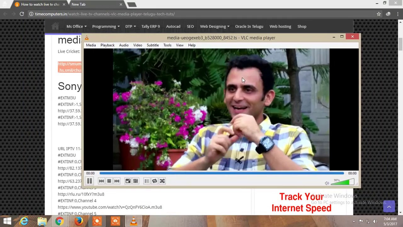
Task: Open the Tally ERP 9 link
Action: tap(150, 26)
